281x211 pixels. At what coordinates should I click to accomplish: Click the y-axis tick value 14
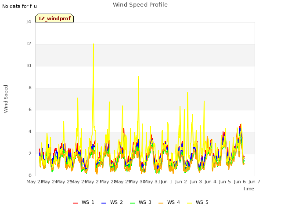28,22
